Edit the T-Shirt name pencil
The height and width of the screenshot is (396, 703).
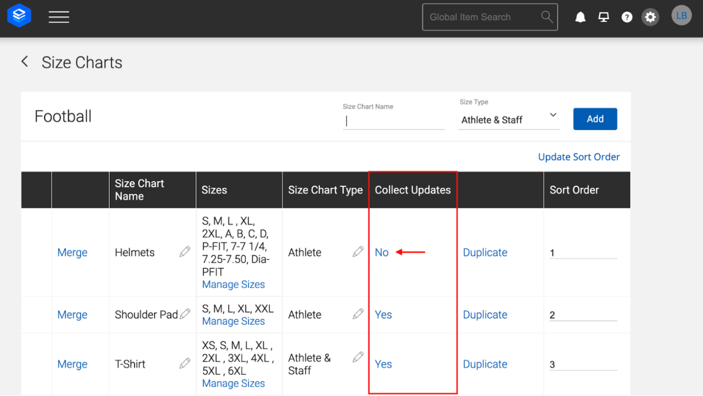185,363
